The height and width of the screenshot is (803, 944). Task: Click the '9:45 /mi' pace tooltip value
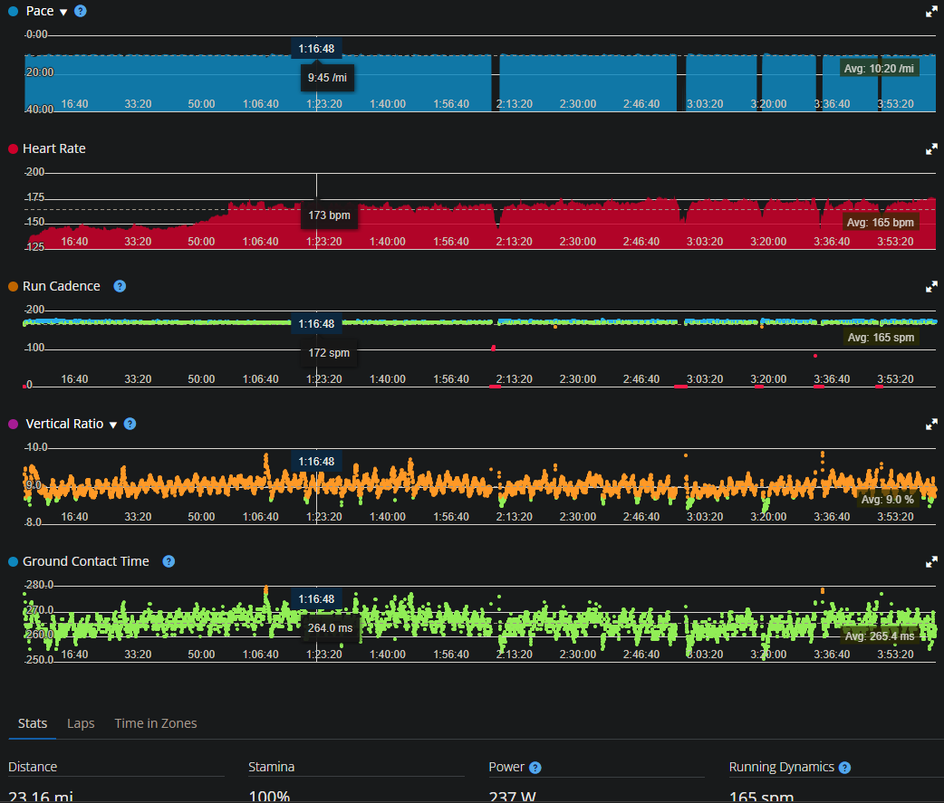(x=328, y=78)
